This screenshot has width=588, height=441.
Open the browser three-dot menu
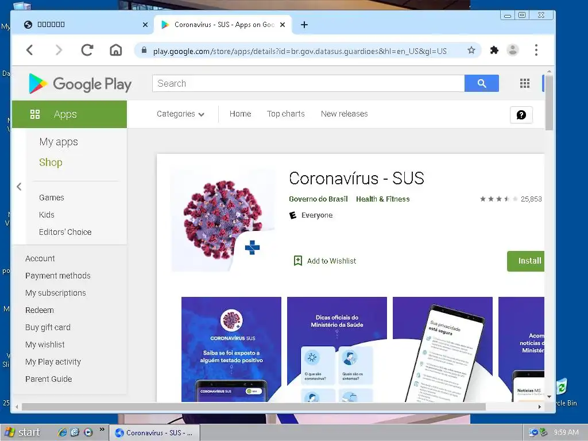536,50
